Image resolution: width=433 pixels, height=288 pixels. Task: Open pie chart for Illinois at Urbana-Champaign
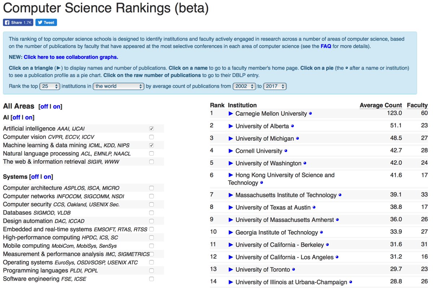tap(350, 282)
